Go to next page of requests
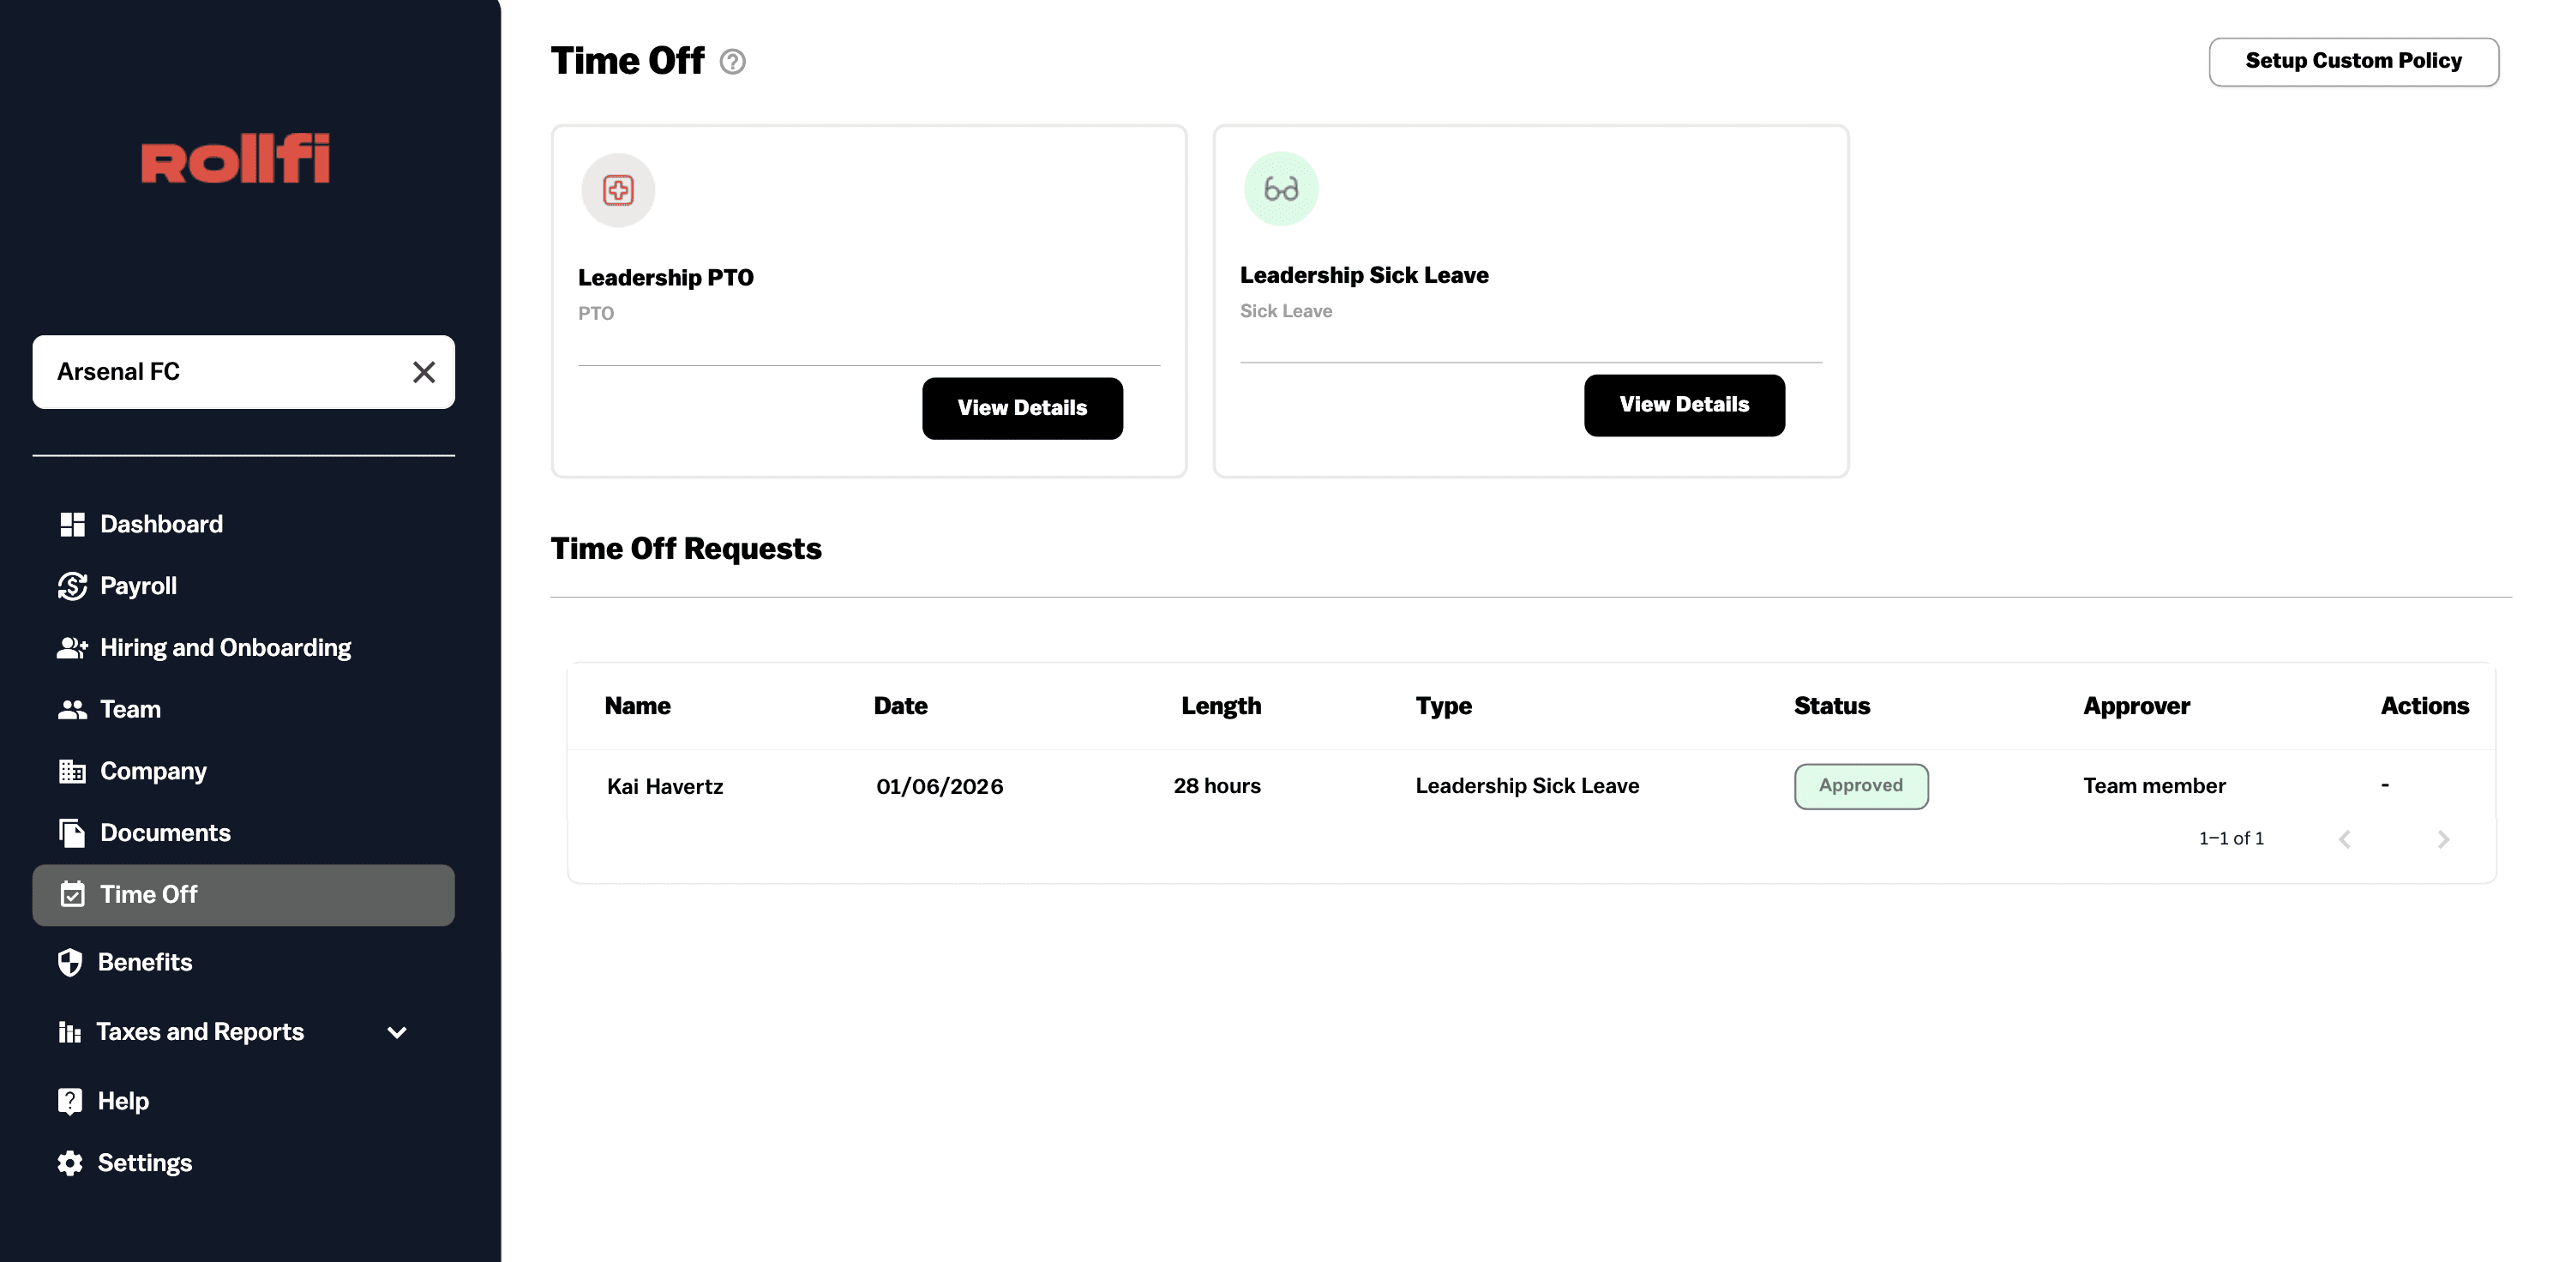Image resolution: width=2553 pixels, height=1262 pixels. click(2442, 838)
